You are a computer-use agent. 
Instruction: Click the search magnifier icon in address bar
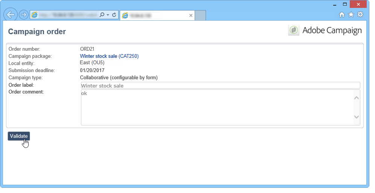102,15
